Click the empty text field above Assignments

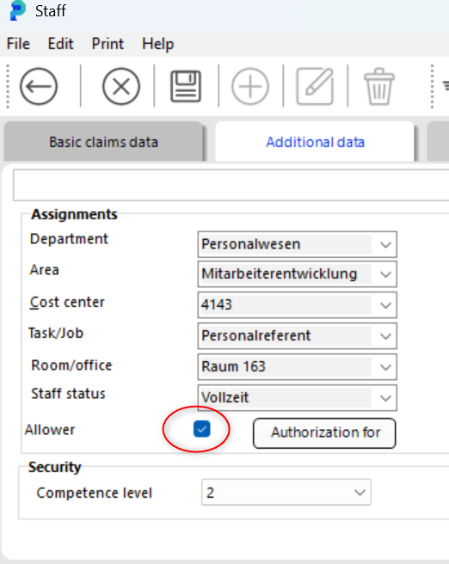point(231,186)
